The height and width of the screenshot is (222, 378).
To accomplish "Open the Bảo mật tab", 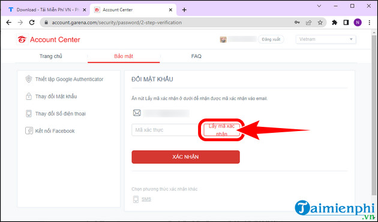I will (124, 56).
